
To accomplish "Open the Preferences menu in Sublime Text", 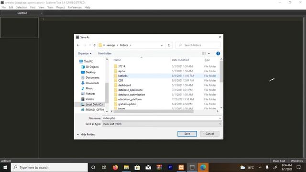I will tap(75, 8).
